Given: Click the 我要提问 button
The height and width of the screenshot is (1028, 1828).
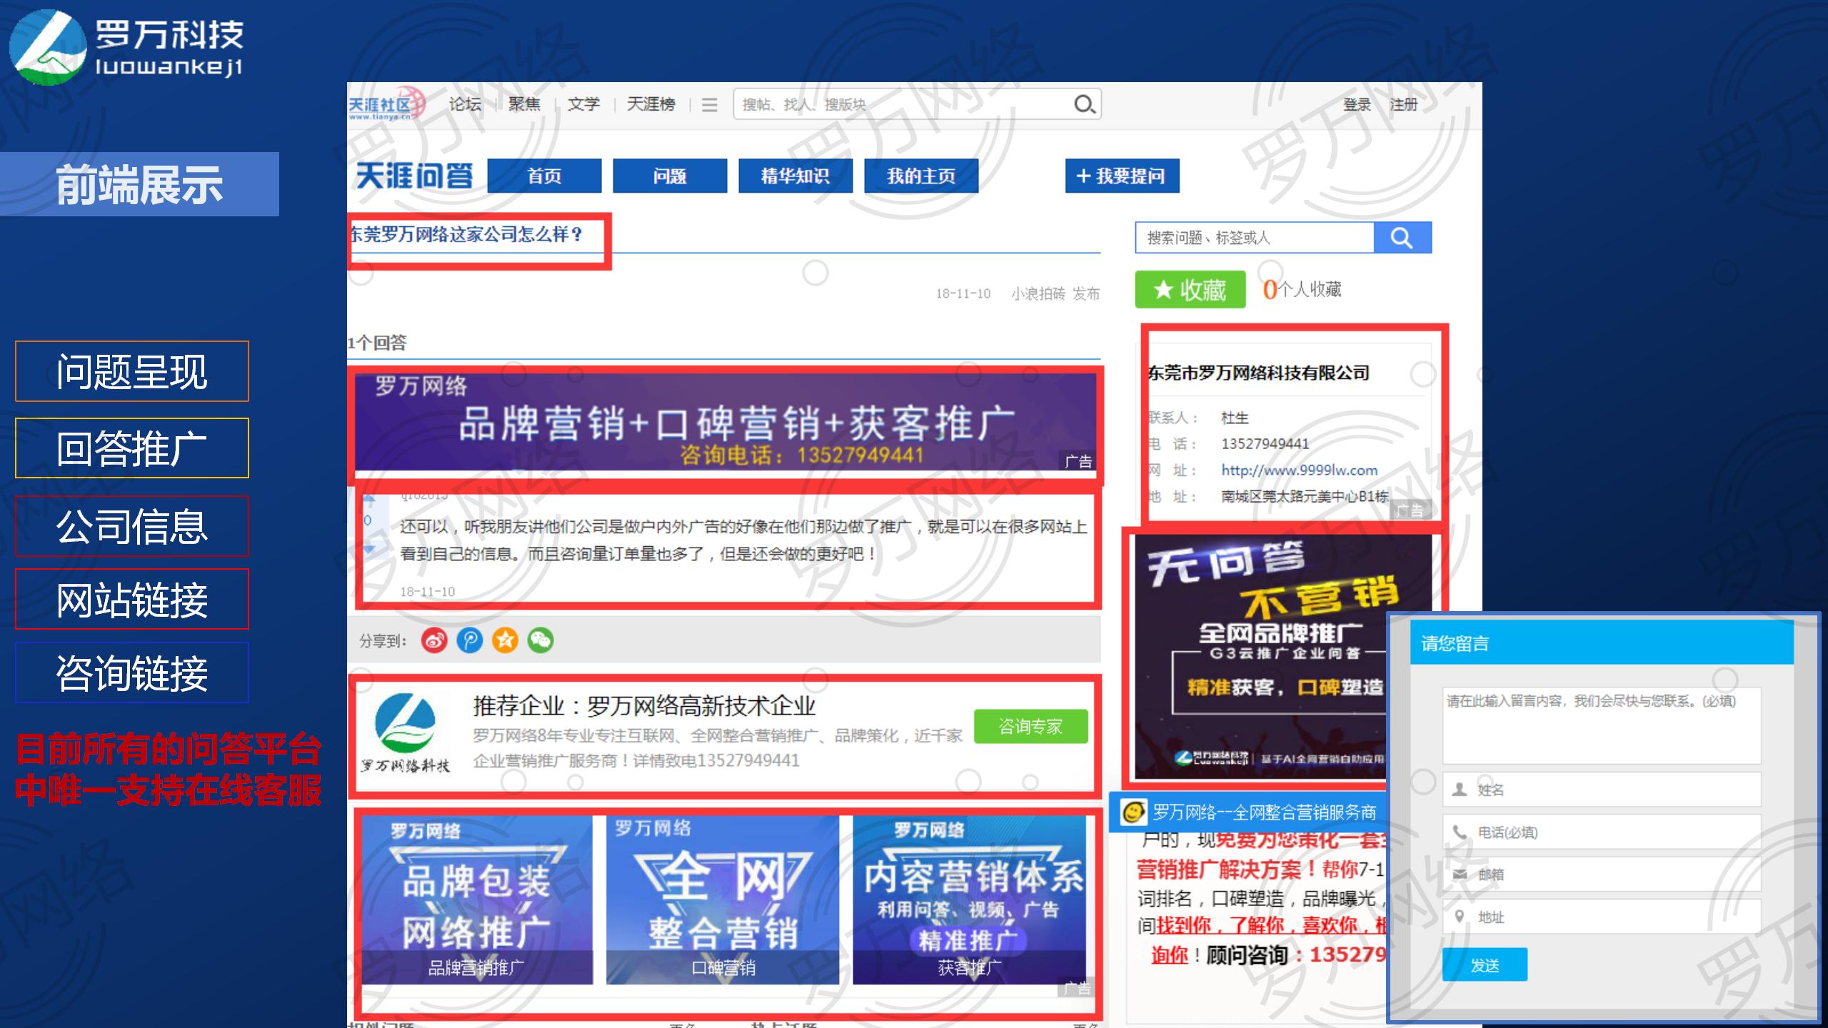Looking at the screenshot, I should [x=1122, y=176].
